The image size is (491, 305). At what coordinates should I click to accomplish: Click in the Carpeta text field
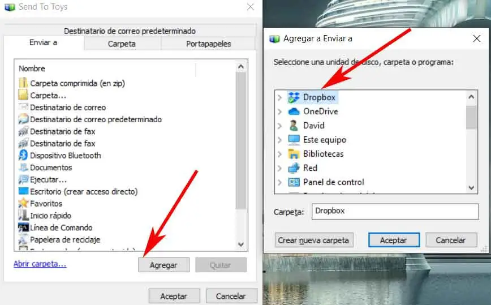pos(395,212)
